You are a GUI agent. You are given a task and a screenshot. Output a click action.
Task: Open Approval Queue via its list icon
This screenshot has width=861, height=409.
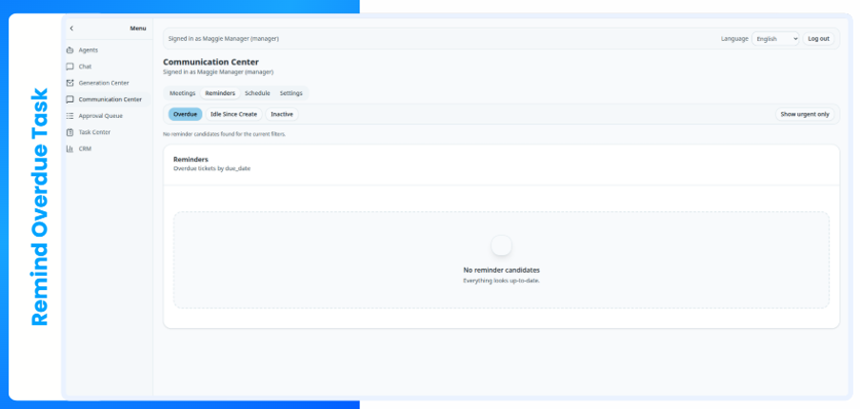coord(70,116)
